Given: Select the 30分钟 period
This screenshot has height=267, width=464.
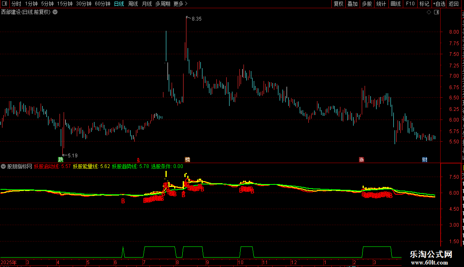Looking at the screenshot, I should point(84,4).
